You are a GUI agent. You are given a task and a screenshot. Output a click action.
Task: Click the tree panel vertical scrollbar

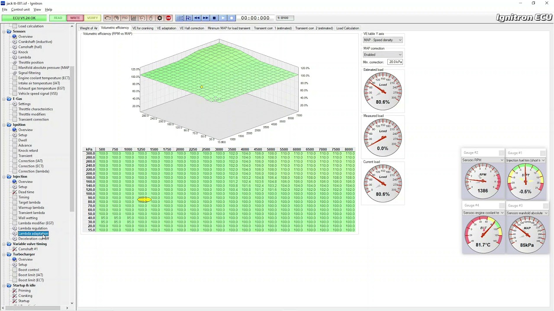[x=72, y=138]
